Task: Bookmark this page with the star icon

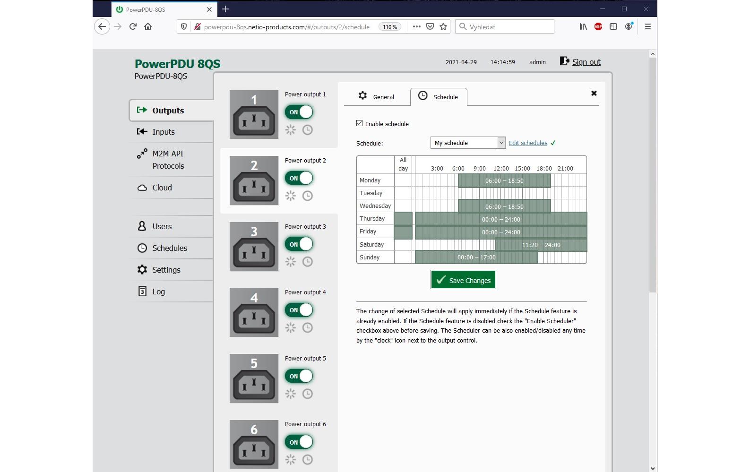Action: click(443, 26)
